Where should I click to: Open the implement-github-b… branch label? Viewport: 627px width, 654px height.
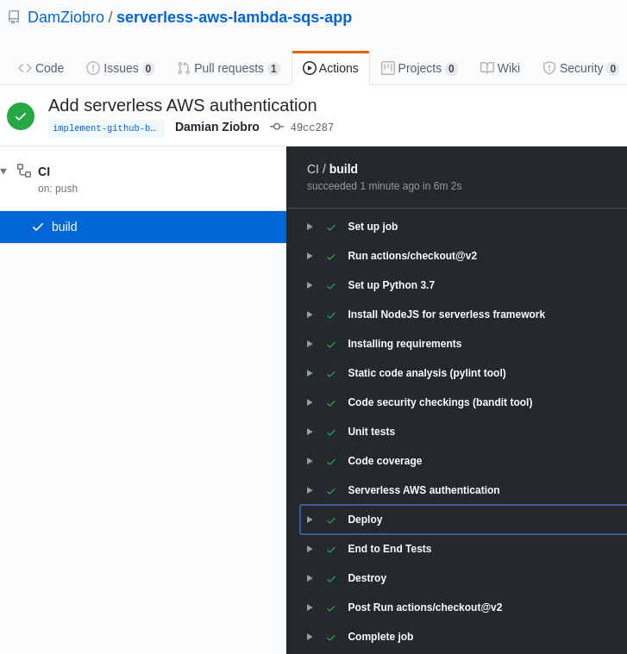pyautogui.click(x=106, y=128)
